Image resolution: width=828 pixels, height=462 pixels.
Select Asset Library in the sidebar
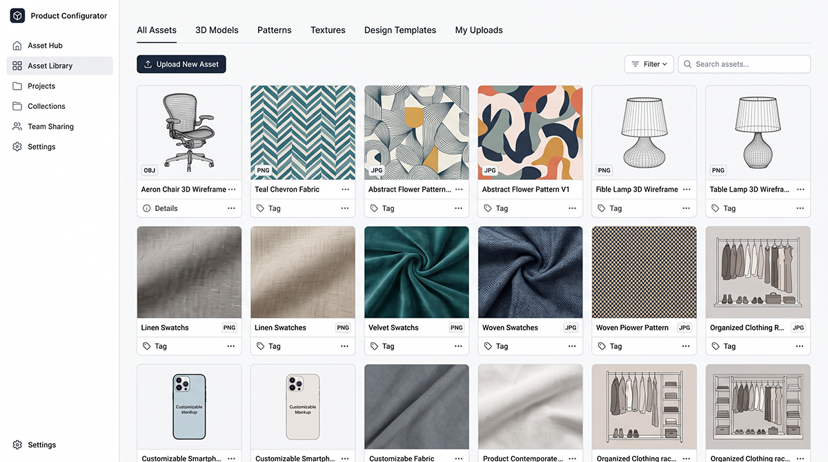click(59, 66)
